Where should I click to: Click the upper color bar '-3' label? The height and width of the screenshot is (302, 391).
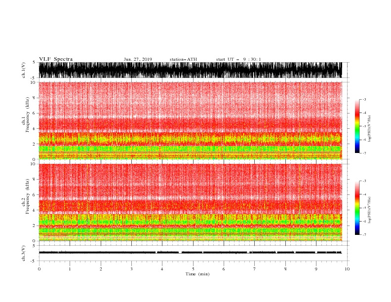[364, 99]
